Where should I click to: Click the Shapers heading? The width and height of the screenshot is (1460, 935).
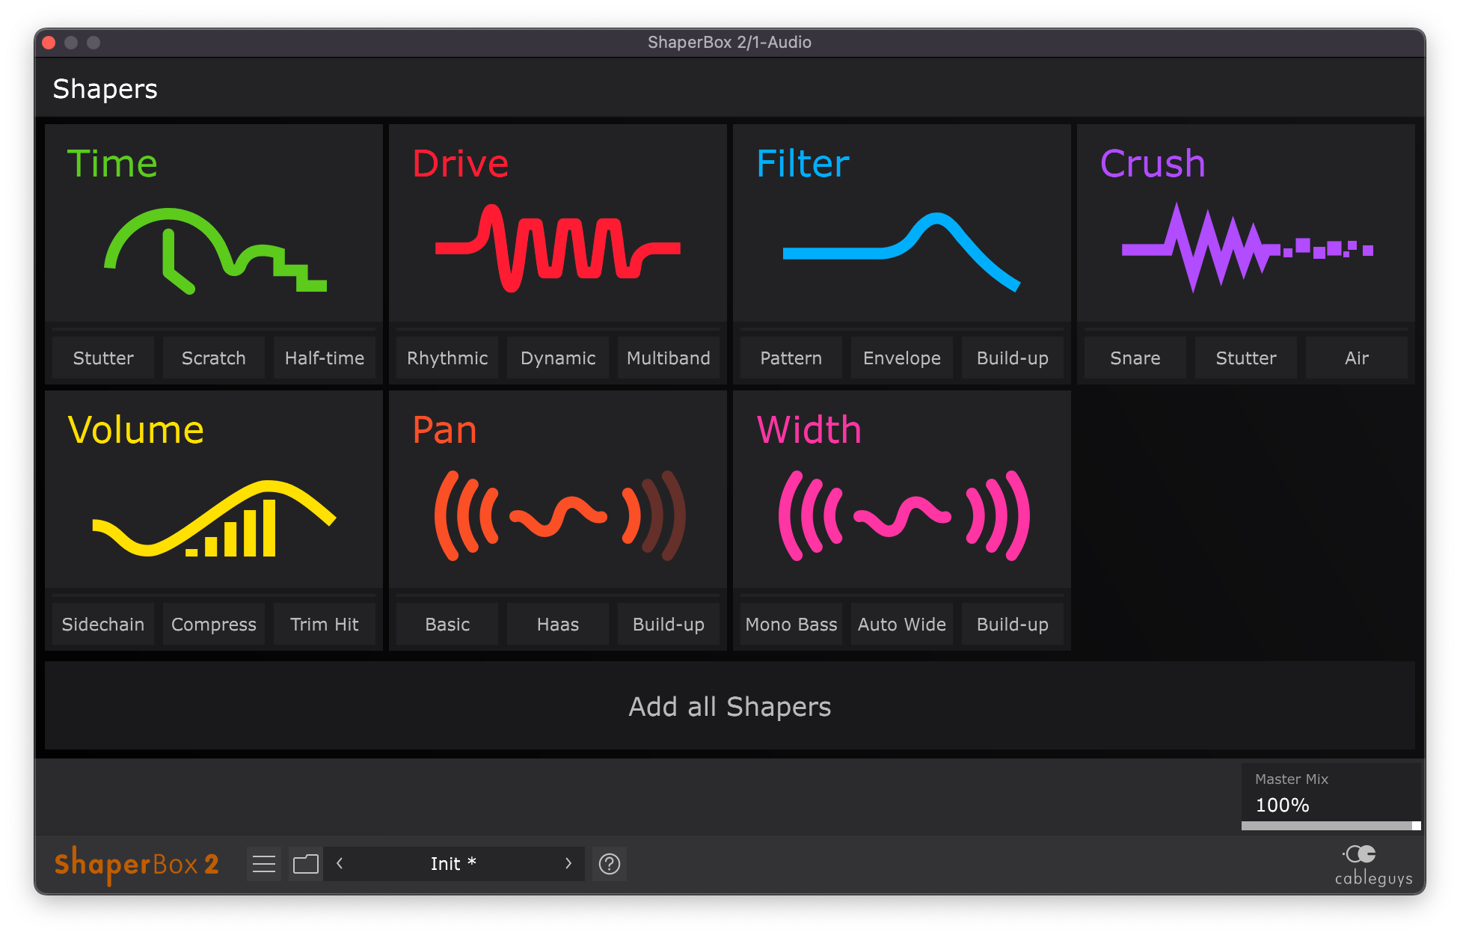point(105,88)
